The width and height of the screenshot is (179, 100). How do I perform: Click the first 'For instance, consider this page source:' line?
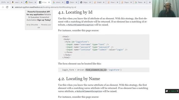point(79,30)
